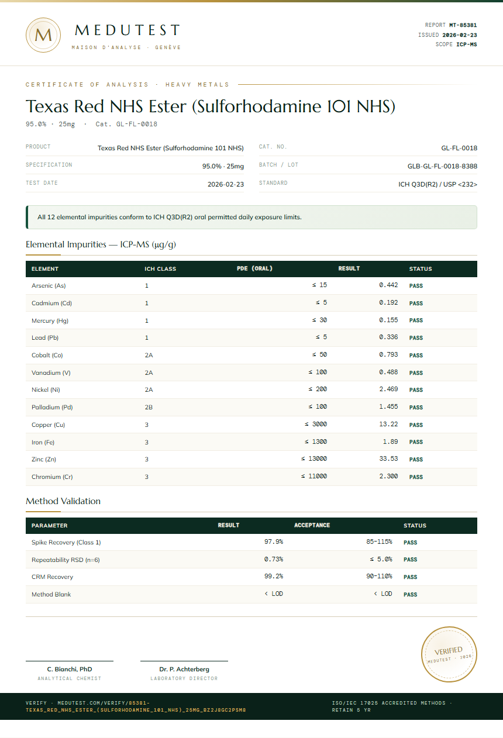
Task: Select the Cobalt (Co) row label
Action: click(x=47, y=356)
